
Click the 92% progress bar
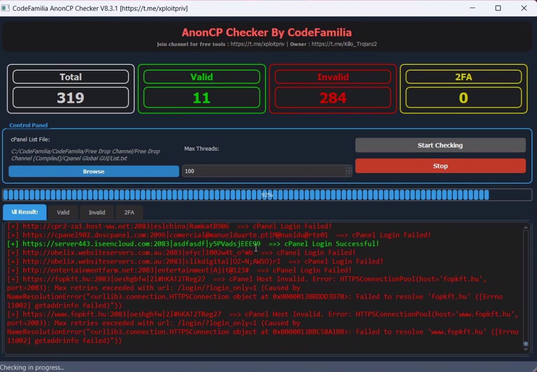coord(267,195)
